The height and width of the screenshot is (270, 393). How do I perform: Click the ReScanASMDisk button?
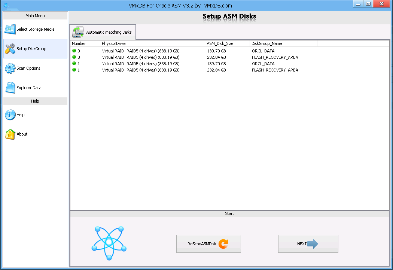point(208,244)
